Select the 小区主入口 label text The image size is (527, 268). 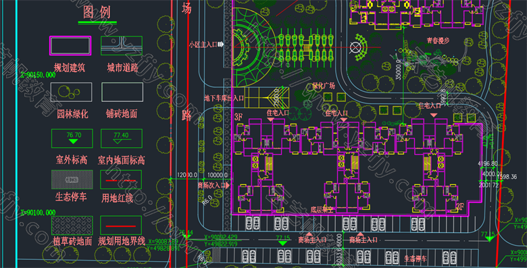click(x=203, y=45)
